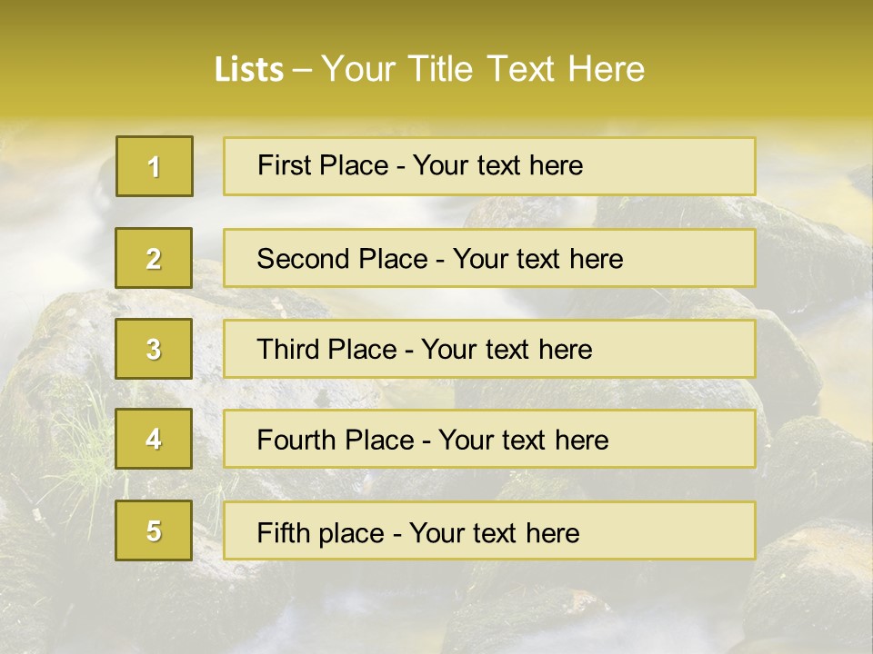Click the word 'First' in list
The height and width of the screenshot is (654, 873).
point(283,165)
